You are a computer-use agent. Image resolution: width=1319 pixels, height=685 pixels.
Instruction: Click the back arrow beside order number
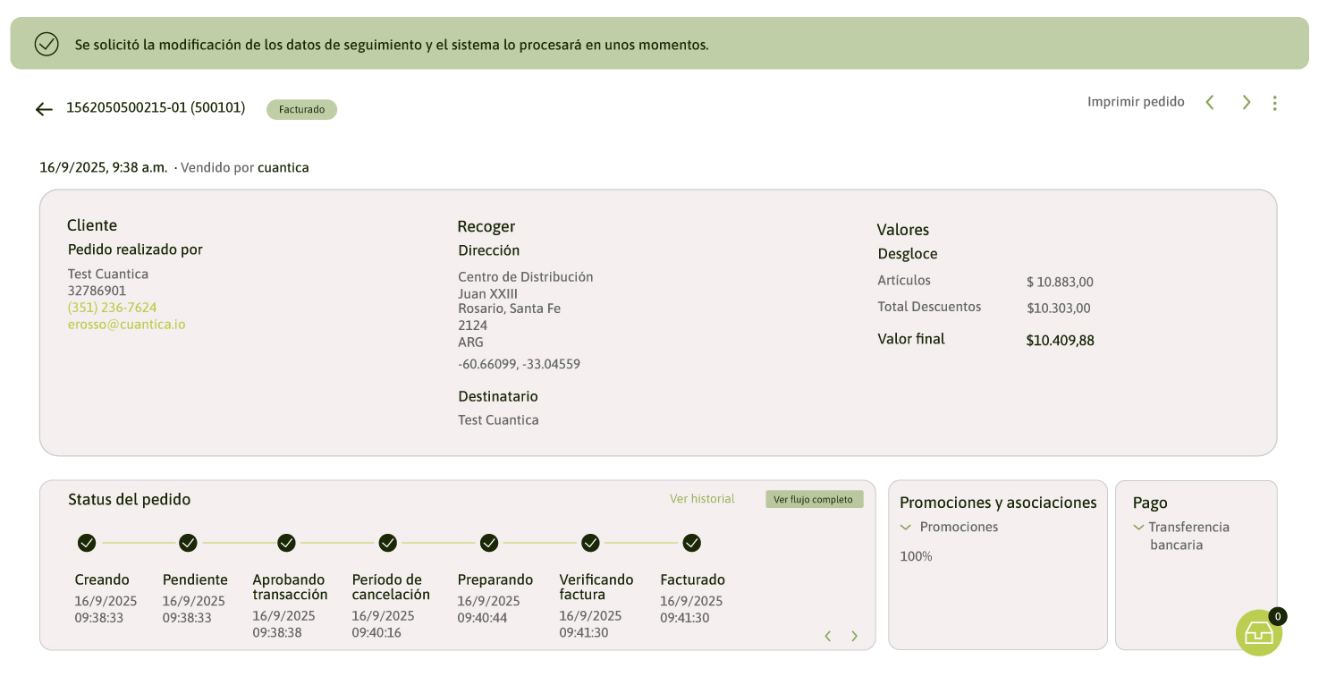pos(44,109)
